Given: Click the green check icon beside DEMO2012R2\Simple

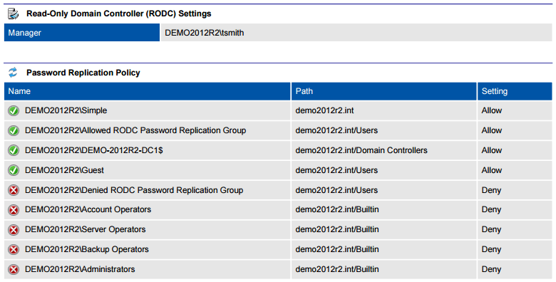Looking at the screenshot, I should click(14, 111).
